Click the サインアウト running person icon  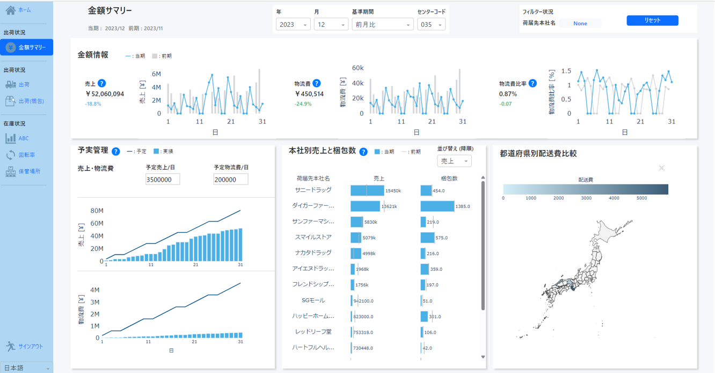pos(10,347)
